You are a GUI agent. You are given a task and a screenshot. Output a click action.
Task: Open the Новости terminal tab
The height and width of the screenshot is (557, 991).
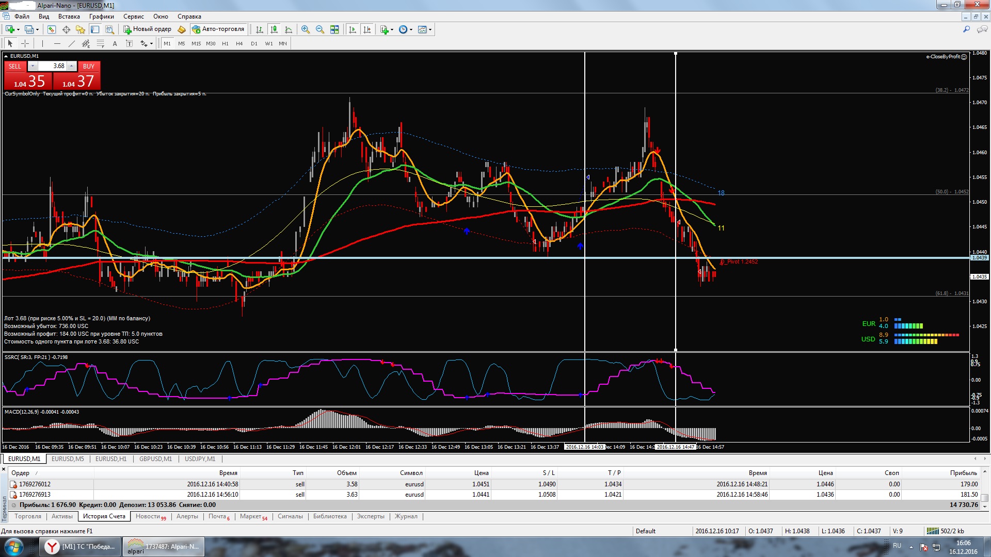pyautogui.click(x=150, y=516)
